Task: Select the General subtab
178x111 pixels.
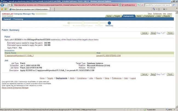Action: 7,19
